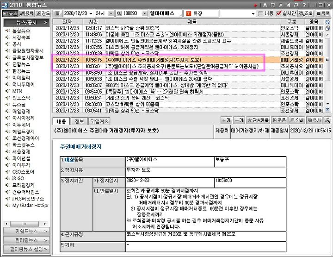Click the 조회 search button
This screenshot has height=257, width=333.
306,13
